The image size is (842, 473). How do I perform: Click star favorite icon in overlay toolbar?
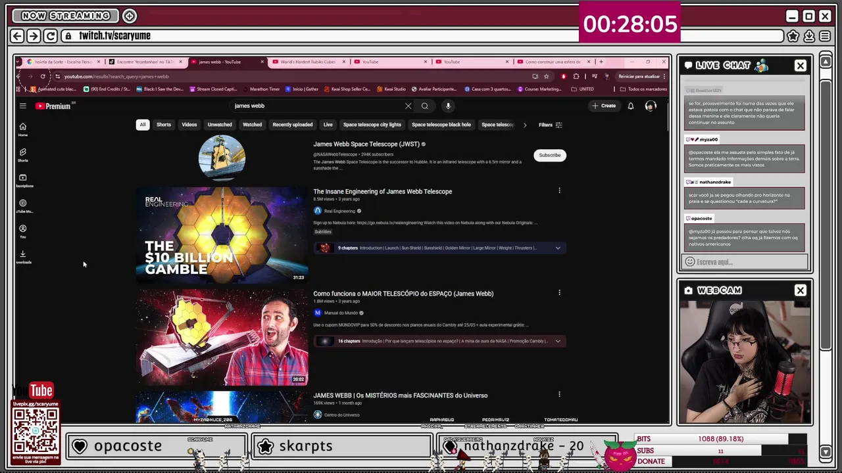tap(793, 35)
